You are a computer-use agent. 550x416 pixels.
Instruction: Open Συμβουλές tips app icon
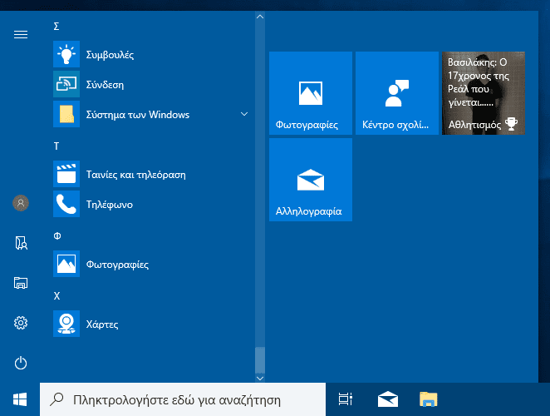pos(66,54)
